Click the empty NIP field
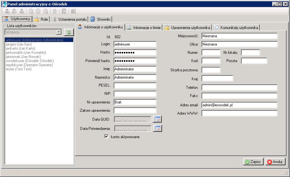The image size is (290, 177). (x=135, y=94)
